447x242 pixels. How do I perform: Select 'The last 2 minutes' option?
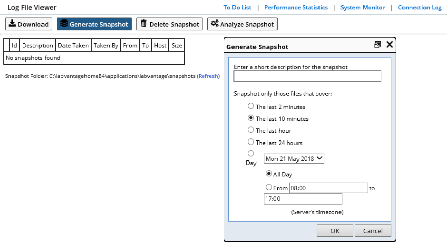pyautogui.click(x=251, y=106)
